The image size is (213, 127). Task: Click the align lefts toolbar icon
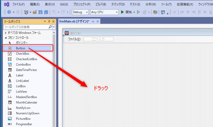point(182,12)
